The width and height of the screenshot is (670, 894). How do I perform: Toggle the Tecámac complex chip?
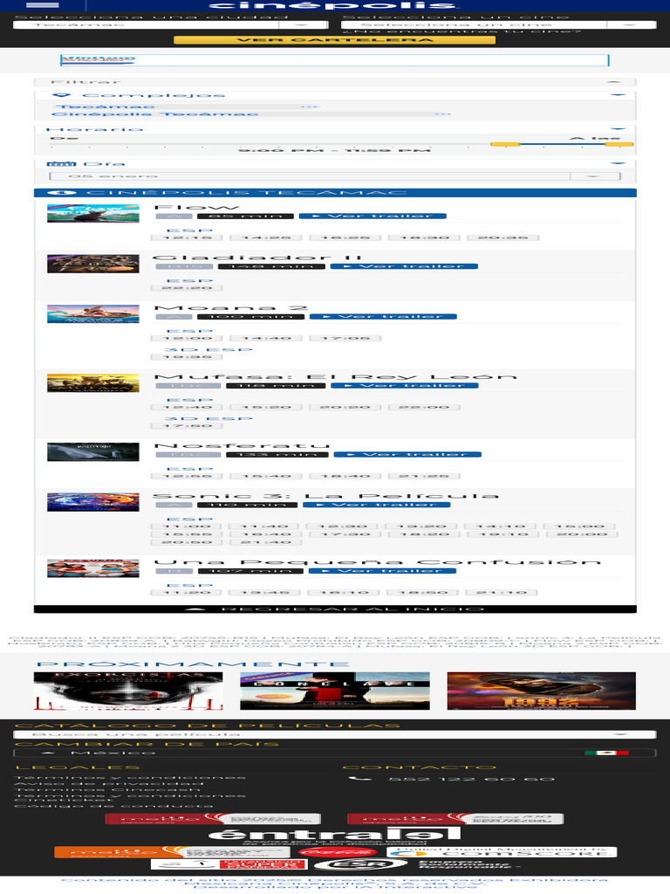pos(187,107)
